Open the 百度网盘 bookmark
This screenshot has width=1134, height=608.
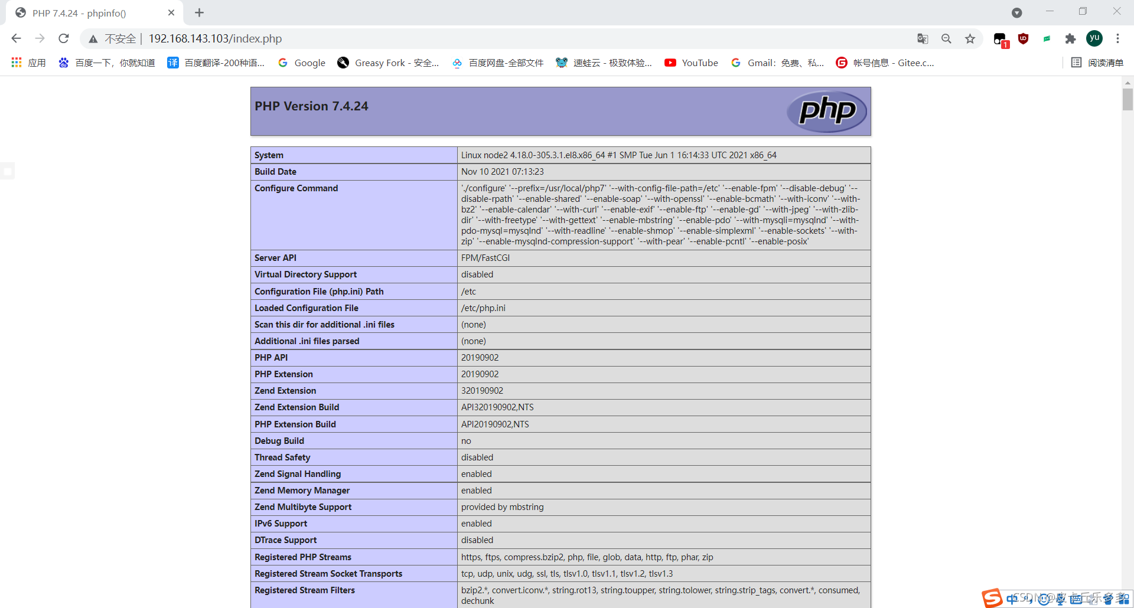pyautogui.click(x=498, y=63)
